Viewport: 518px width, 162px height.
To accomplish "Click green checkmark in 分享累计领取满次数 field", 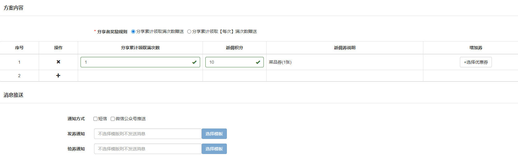I will click(194, 62).
